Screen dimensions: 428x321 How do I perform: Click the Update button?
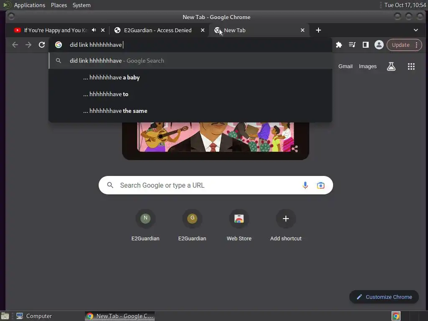[x=400, y=45]
